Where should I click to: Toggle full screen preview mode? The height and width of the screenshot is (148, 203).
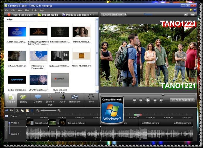click(x=186, y=15)
